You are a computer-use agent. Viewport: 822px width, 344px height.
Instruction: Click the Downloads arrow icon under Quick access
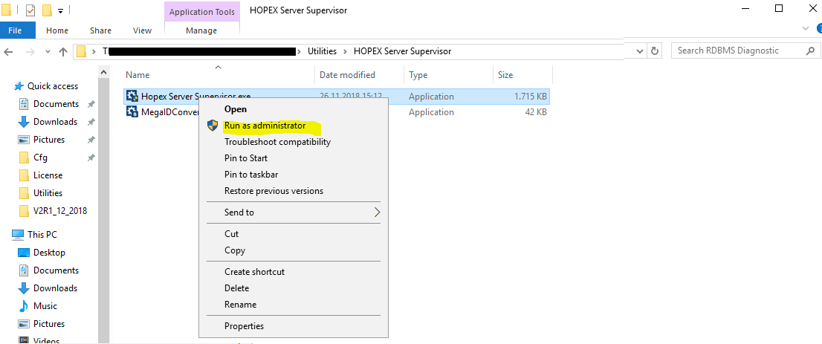click(24, 122)
